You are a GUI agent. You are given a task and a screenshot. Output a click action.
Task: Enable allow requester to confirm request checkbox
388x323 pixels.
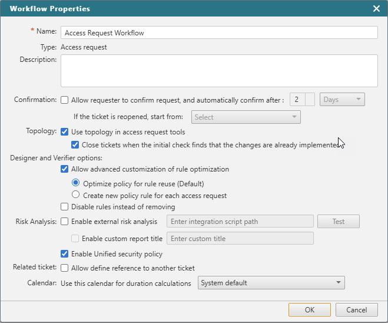pyautogui.click(x=65, y=100)
